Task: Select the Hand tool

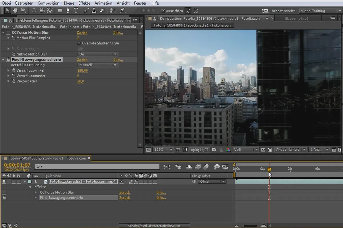Action: 15,11
